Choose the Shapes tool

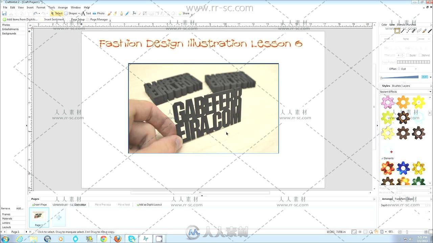[71, 13]
